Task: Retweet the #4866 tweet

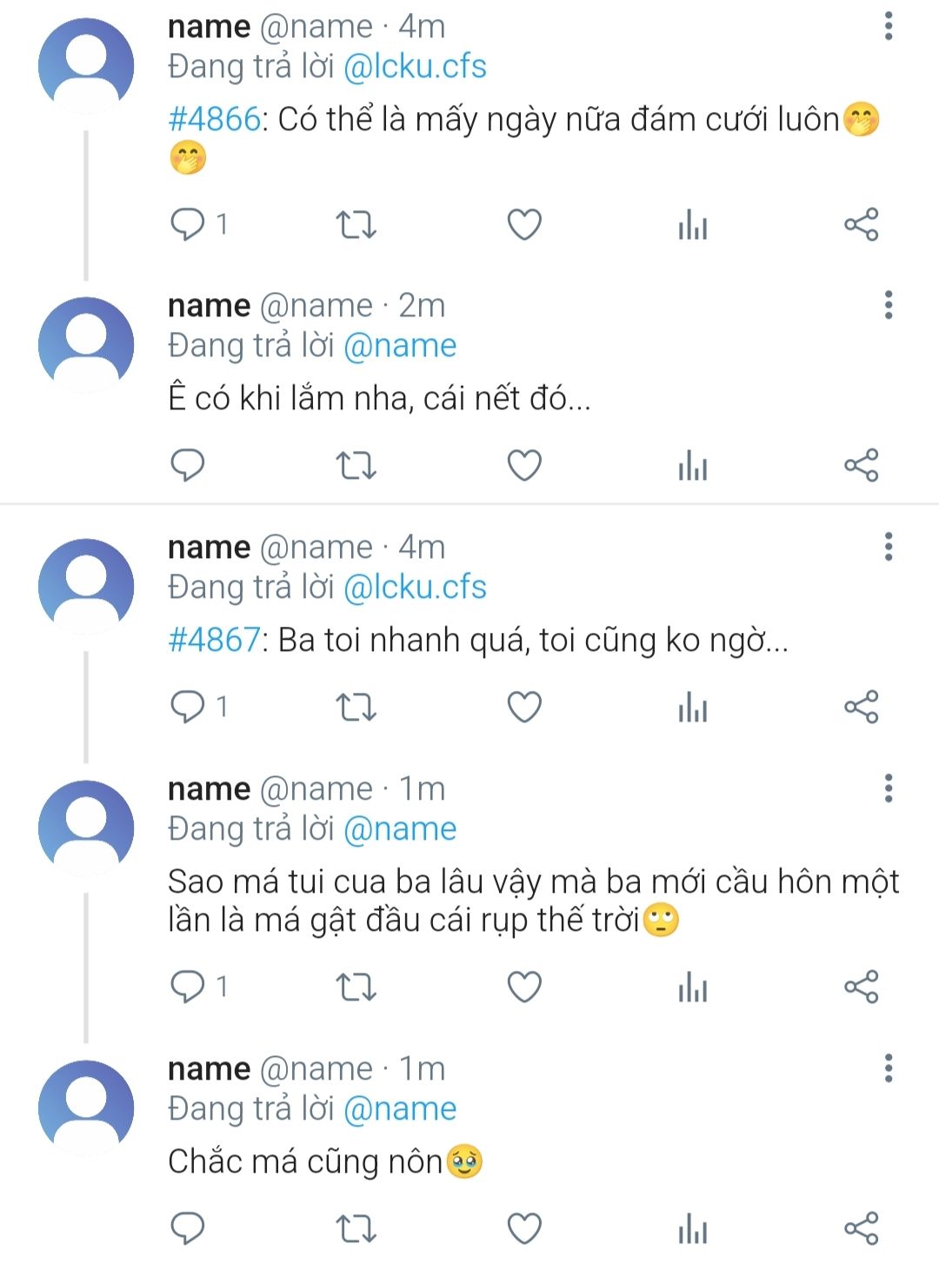Action: pos(356,225)
